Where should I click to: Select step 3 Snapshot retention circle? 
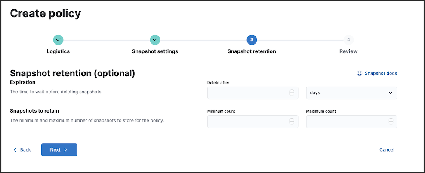(252, 40)
